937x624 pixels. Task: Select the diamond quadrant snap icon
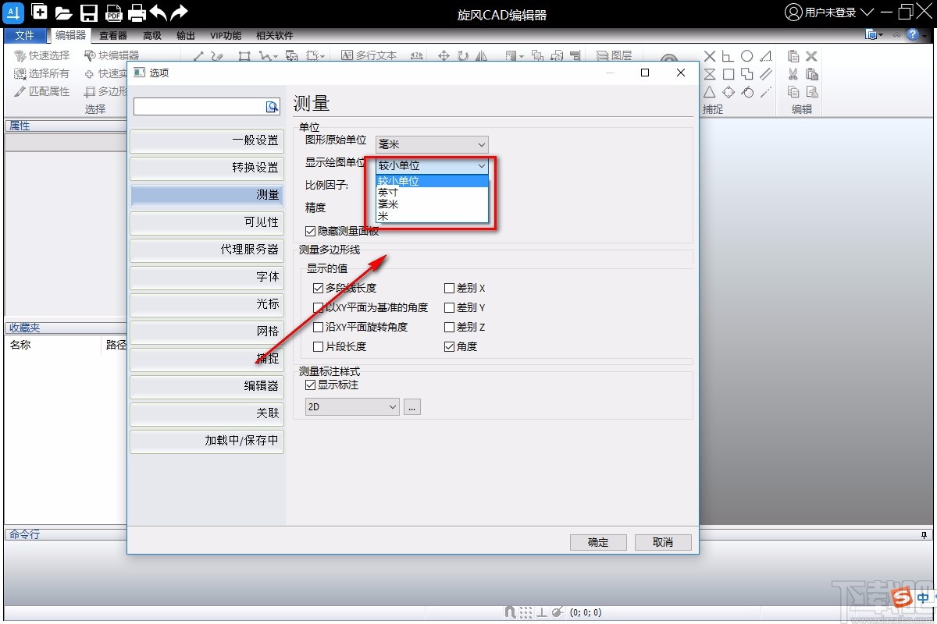pyautogui.click(x=728, y=92)
